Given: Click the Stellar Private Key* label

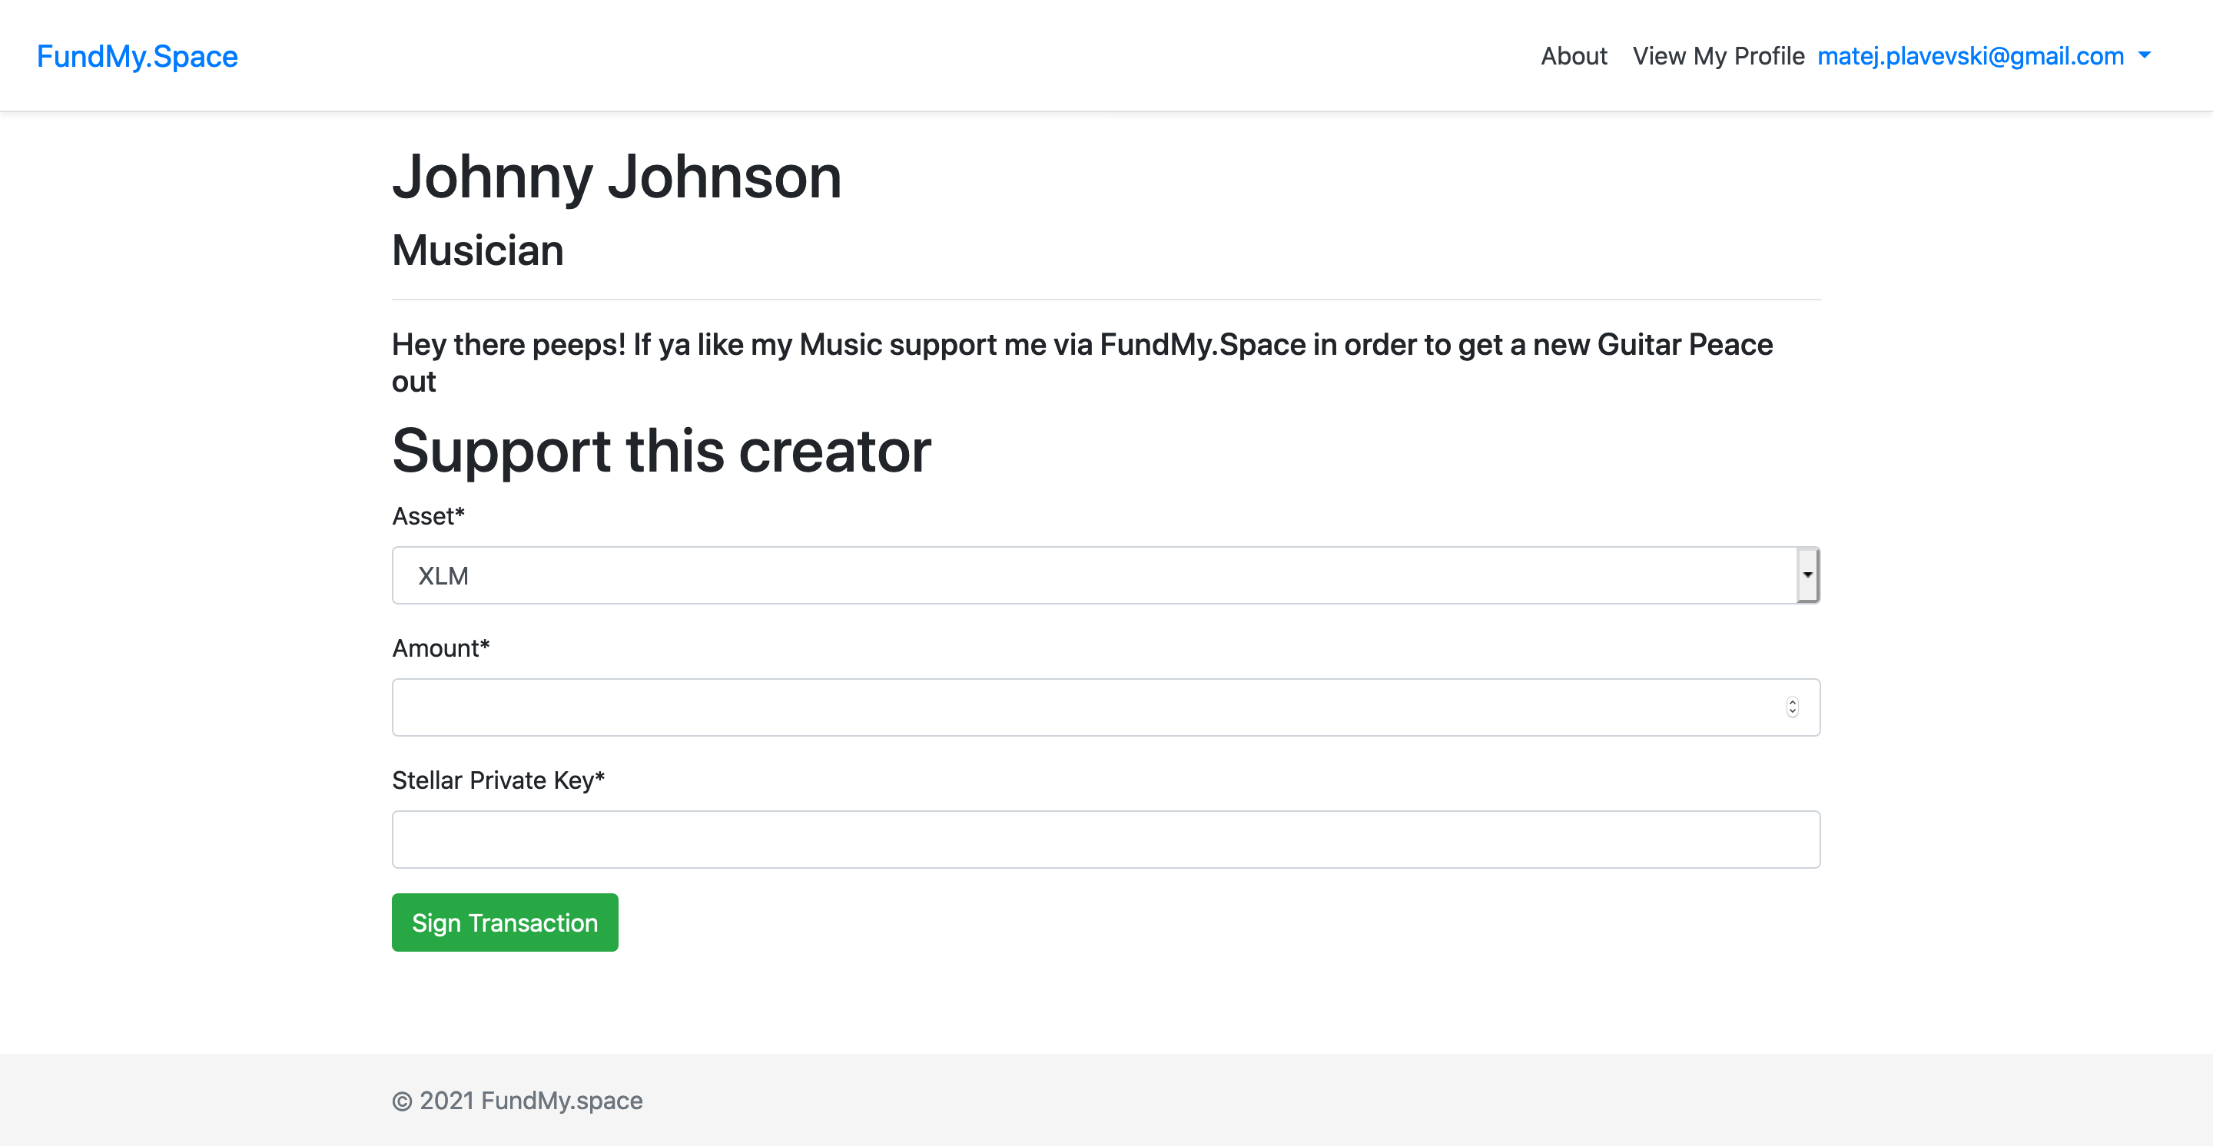Looking at the screenshot, I should (x=498, y=780).
